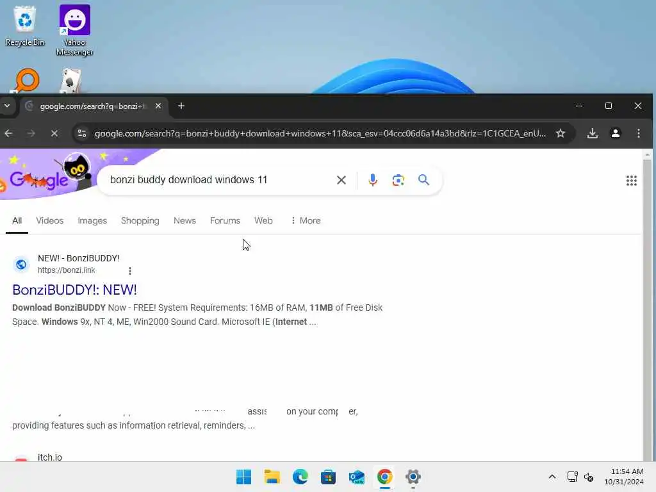The width and height of the screenshot is (656, 492).
Task: Open the Chrome profile menu
Action: 616,133
